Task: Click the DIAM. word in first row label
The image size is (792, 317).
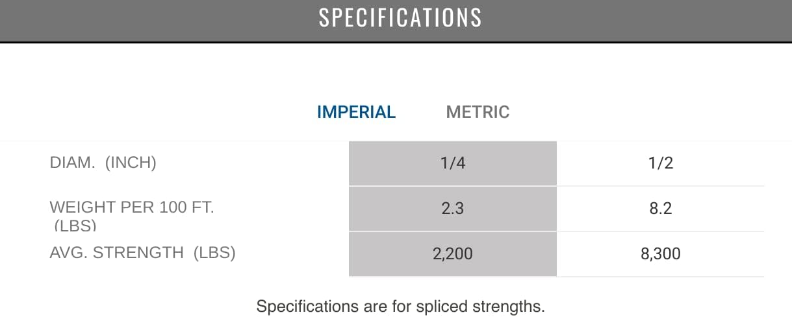Action: point(71,163)
